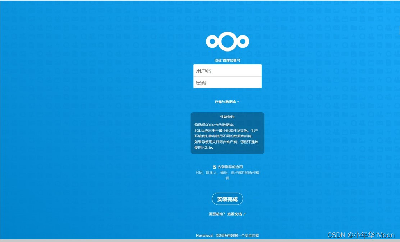Open the 查看文档 documentation link
400x242 pixels.
click(x=236, y=214)
